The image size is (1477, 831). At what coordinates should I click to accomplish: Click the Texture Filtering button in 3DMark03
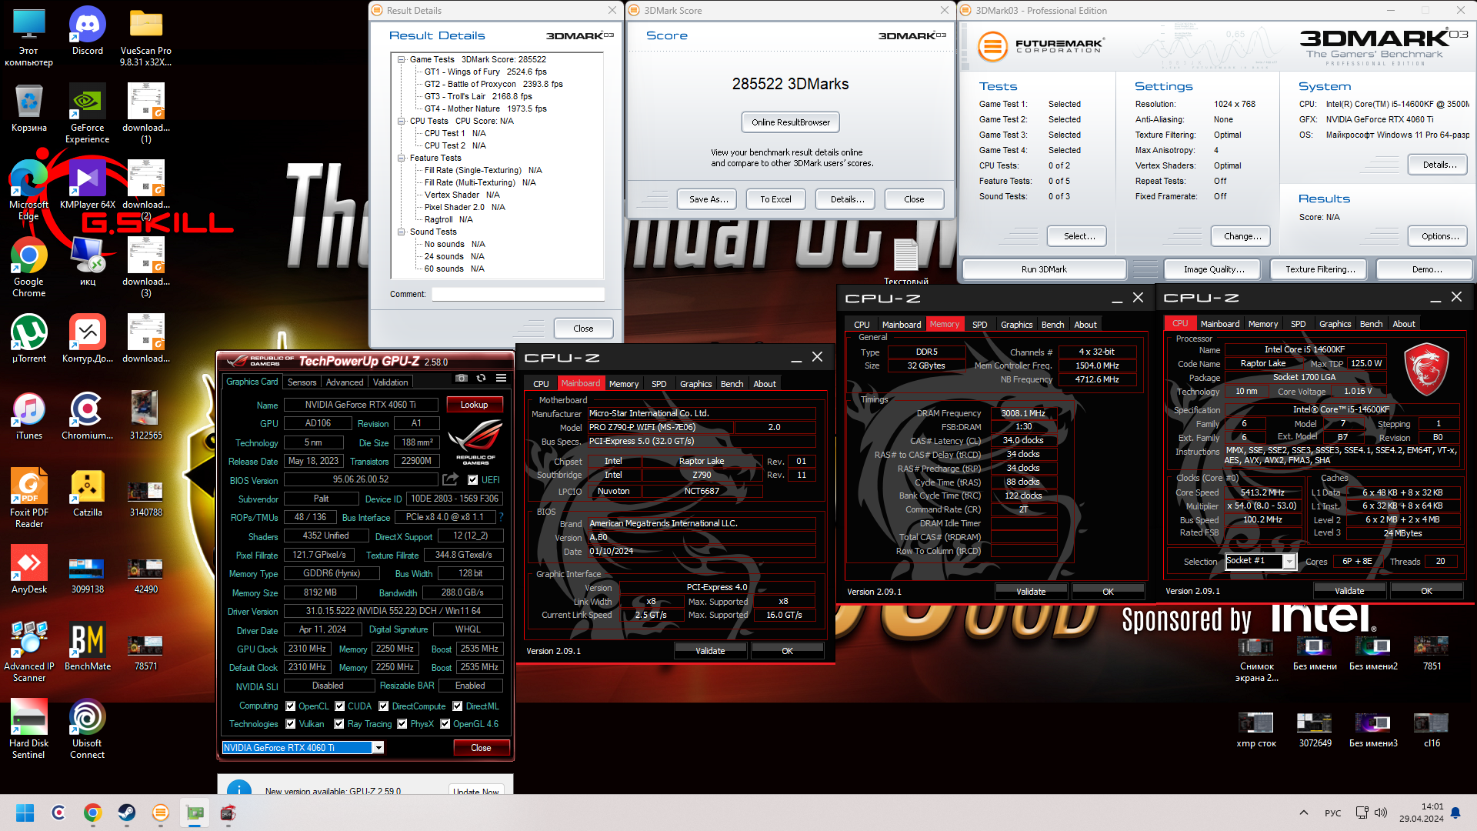coord(1319,269)
